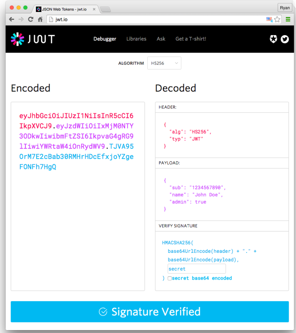Click the browser forward arrow
The height and width of the screenshot is (333, 296).
21,19
